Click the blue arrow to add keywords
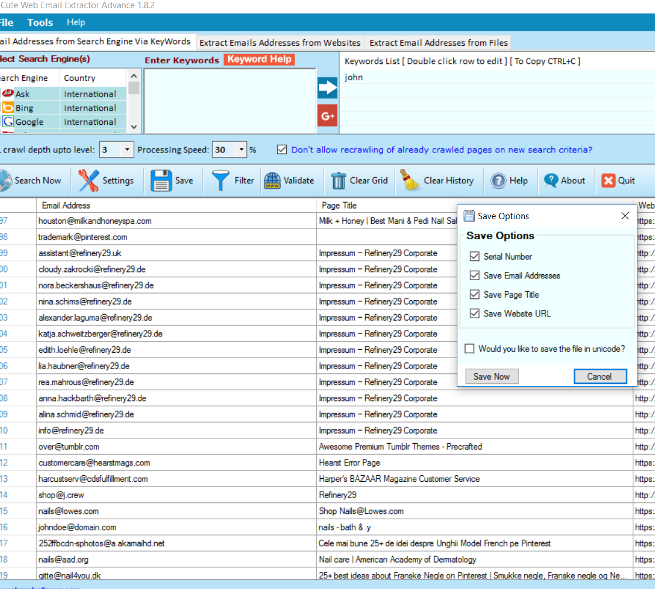The width and height of the screenshot is (655, 589). [327, 87]
